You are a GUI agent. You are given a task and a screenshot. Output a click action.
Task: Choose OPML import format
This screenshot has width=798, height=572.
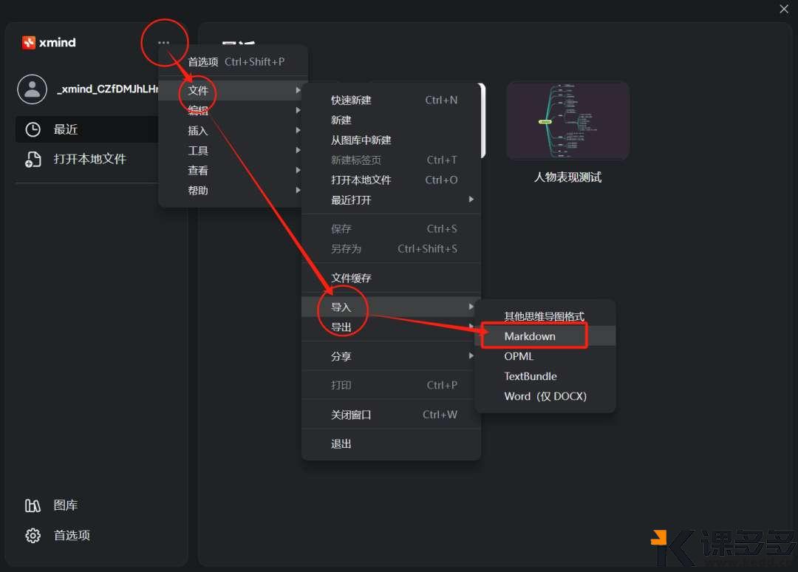click(x=519, y=355)
